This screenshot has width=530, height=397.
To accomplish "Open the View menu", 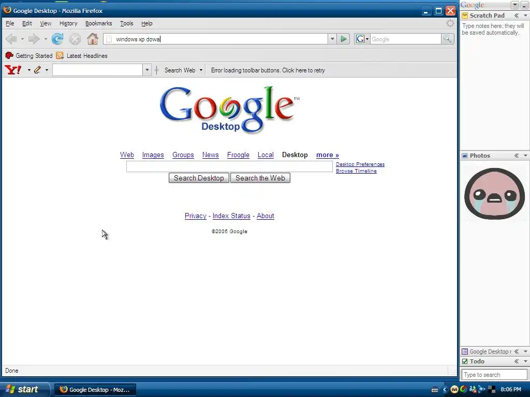I will 46,23.
